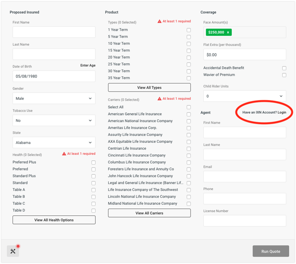Open the Gender dropdown
The image size is (296, 264).
[x=54, y=98]
